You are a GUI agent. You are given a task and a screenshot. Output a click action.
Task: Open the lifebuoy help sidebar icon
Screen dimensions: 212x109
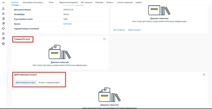3,44
